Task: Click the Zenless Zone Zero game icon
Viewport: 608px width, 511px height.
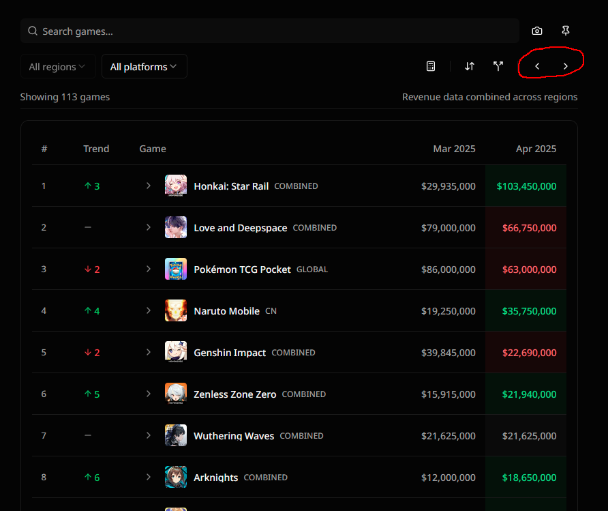Action: 176,394
